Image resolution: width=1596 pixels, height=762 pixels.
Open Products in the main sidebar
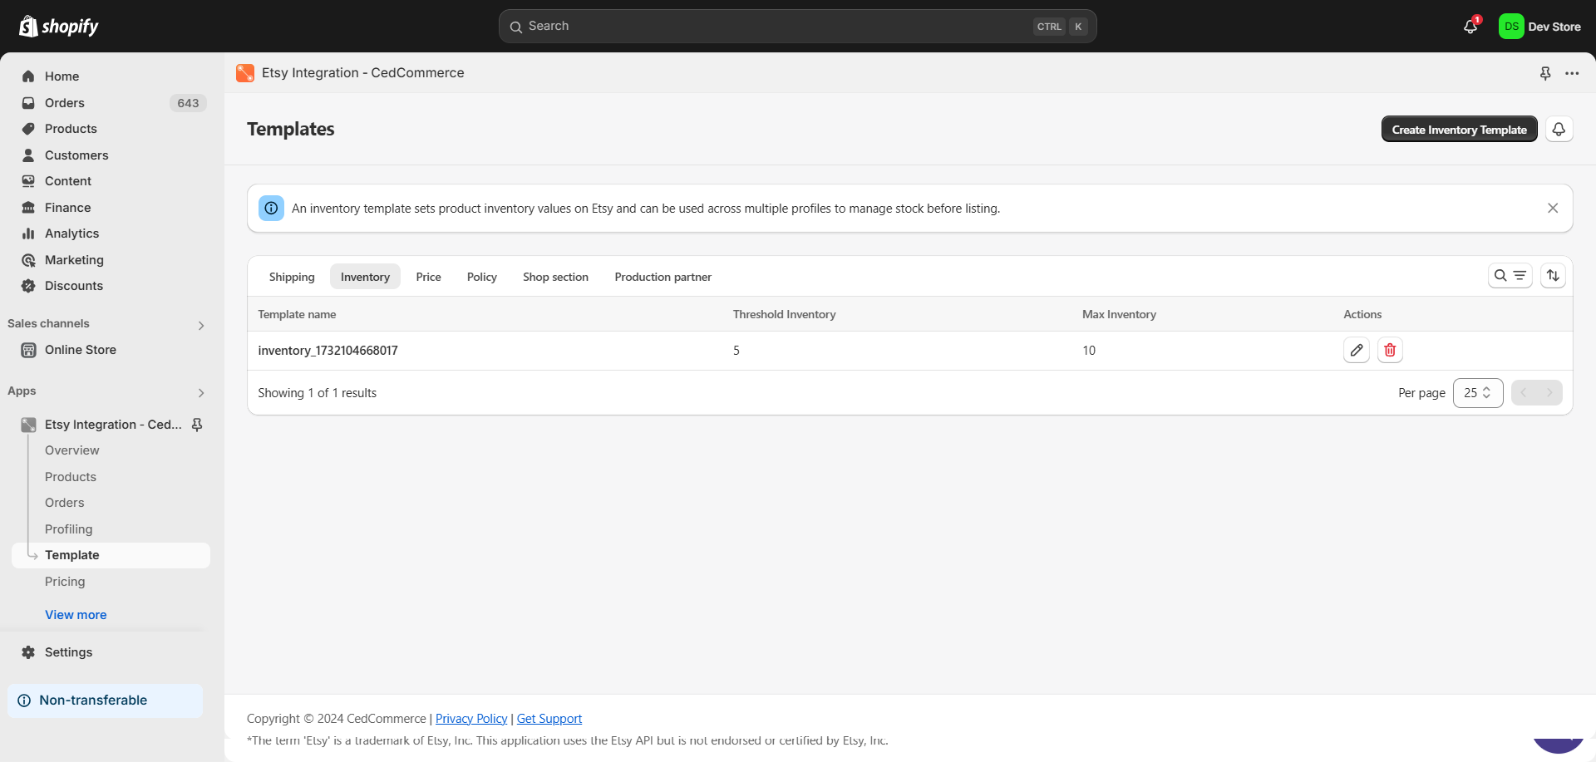pos(71,129)
